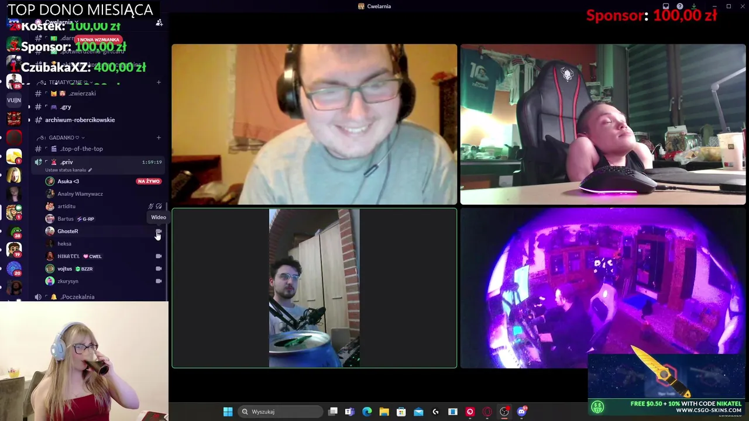Open the blue server icon with badge 20
The image size is (749, 421).
coord(14,269)
